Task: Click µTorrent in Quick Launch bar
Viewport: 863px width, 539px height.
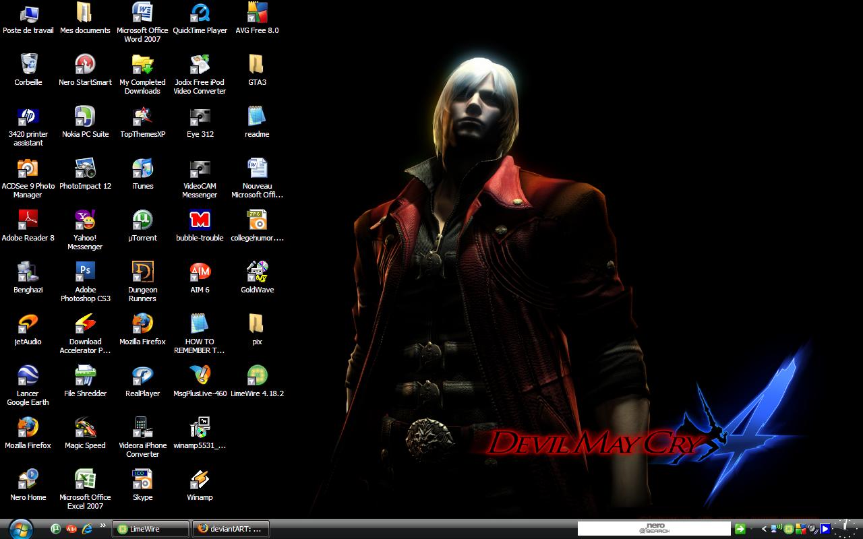Action: pyautogui.click(x=56, y=529)
